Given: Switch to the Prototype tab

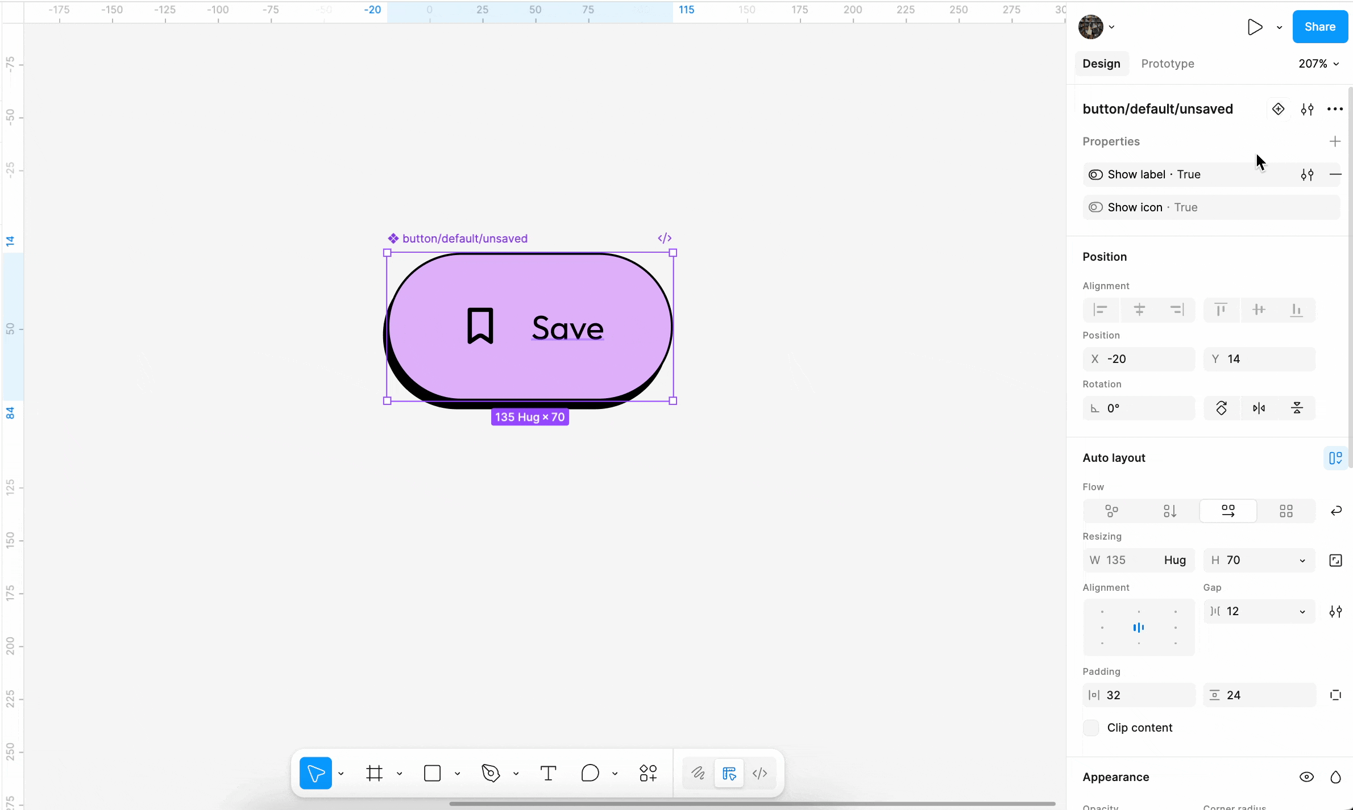Looking at the screenshot, I should click(1167, 64).
